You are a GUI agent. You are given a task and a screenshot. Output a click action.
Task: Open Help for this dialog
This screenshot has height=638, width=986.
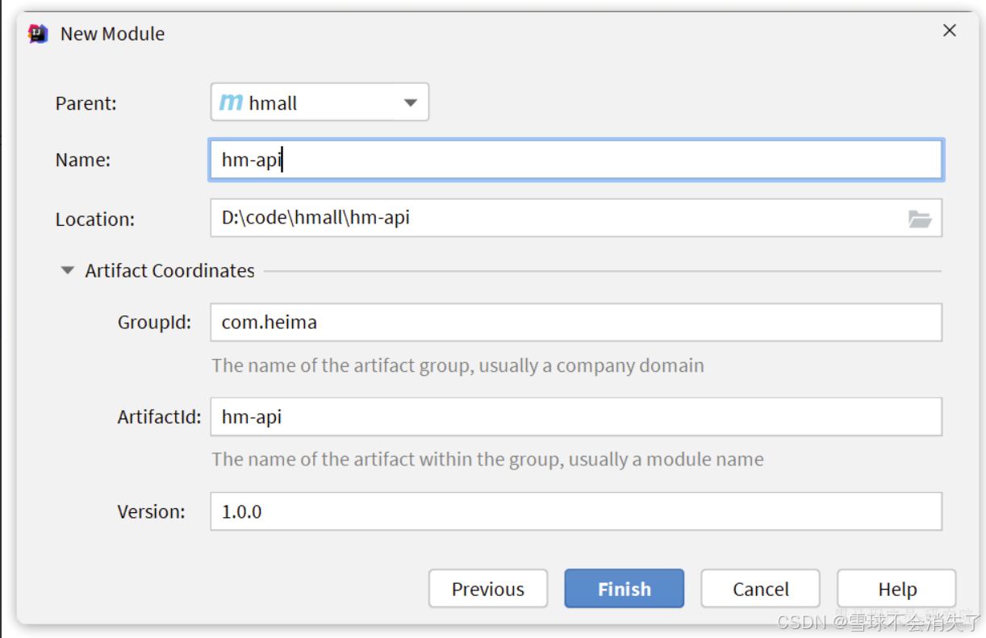896,589
